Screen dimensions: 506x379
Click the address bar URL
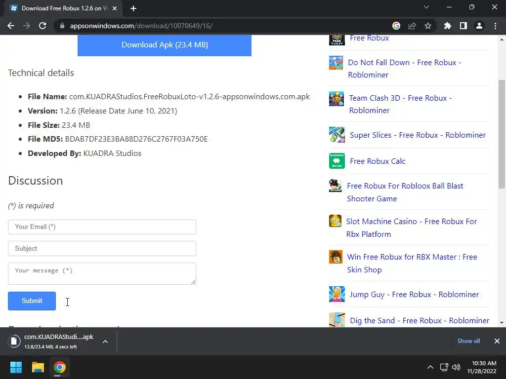tap(141, 26)
